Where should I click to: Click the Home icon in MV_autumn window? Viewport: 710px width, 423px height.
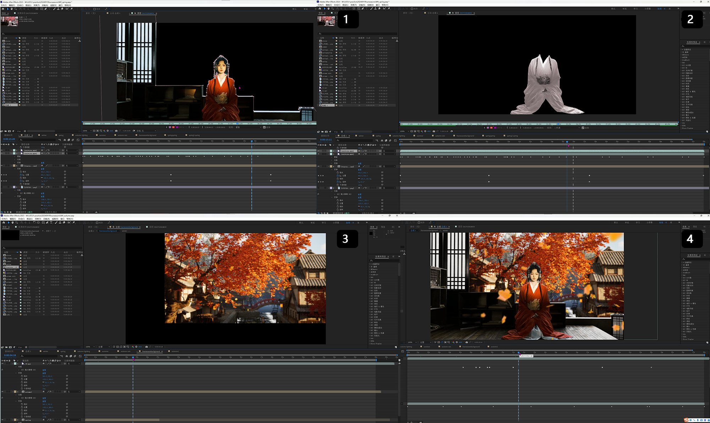4,222
